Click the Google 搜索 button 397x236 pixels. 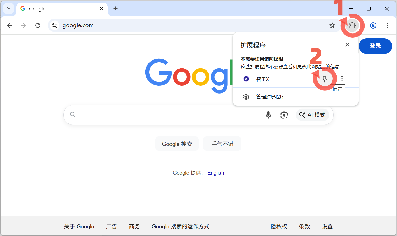coord(177,144)
